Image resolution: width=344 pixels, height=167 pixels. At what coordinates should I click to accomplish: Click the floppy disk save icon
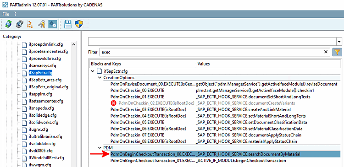pos(68,24)
